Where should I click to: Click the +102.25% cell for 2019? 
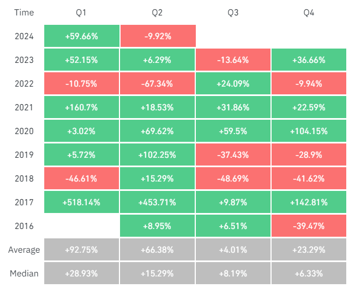pos(158,155)
